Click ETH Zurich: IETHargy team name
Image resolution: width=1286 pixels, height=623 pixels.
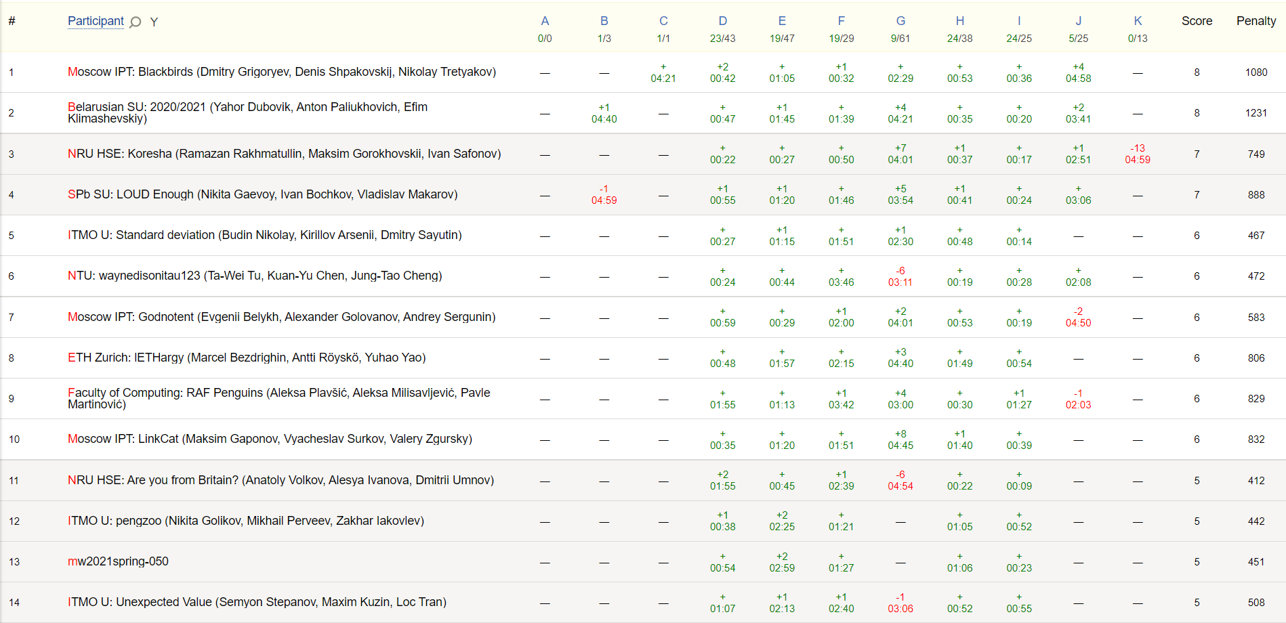(x=247, y=358)
